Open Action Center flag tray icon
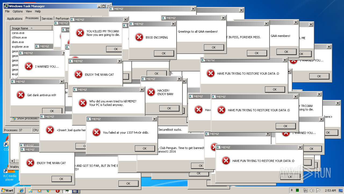The image size is (344, 194). pyautogui.click(x=318, y=190)
